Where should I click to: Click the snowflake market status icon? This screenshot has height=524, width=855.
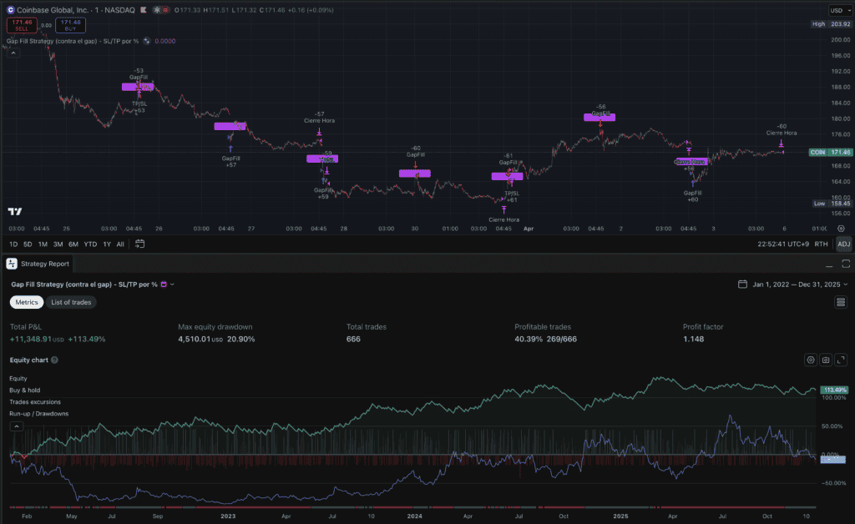(x=157, y=10)
